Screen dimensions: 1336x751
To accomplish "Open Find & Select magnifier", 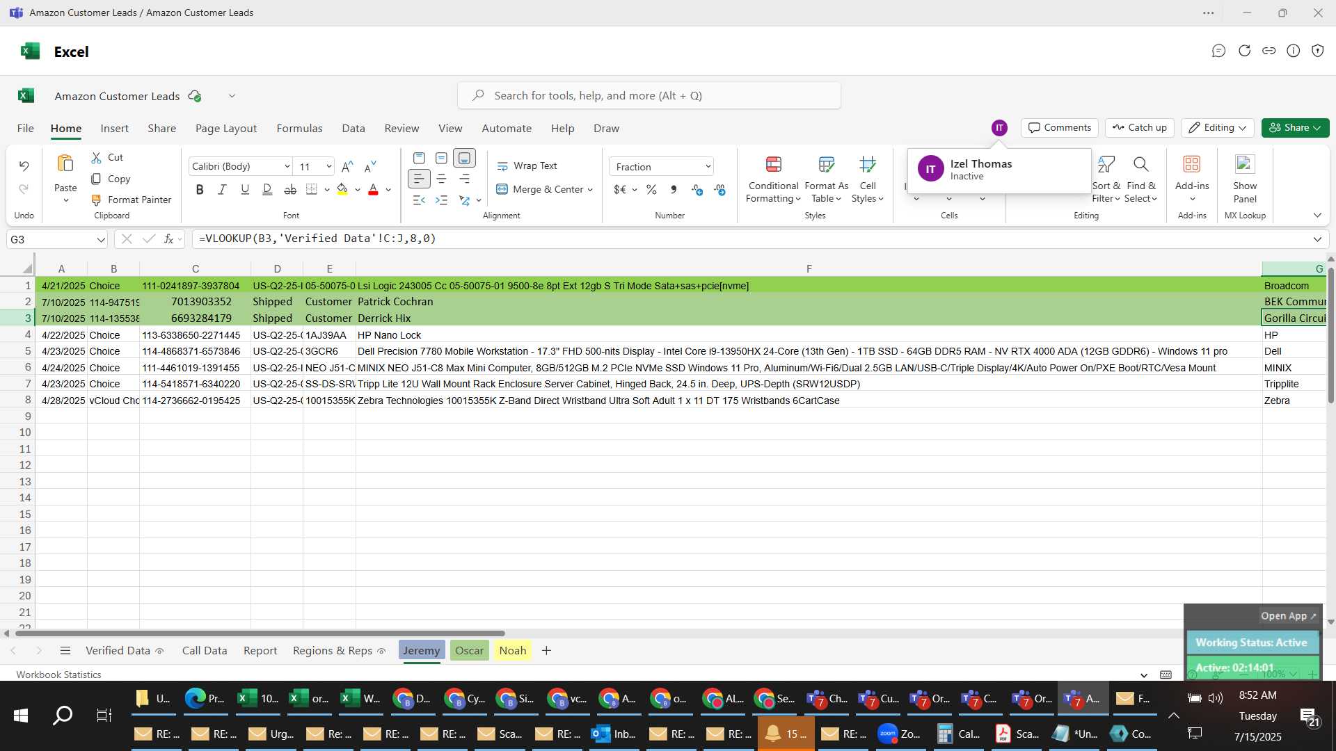I will (x=1140, y=165).
